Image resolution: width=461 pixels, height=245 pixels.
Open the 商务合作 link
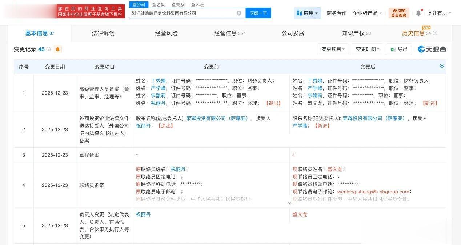tap(337, 13)
